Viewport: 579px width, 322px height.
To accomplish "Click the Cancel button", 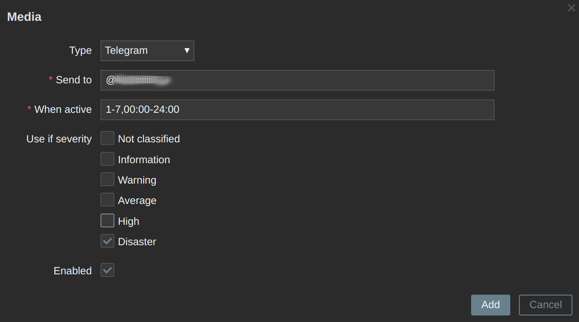I will 546,305.
